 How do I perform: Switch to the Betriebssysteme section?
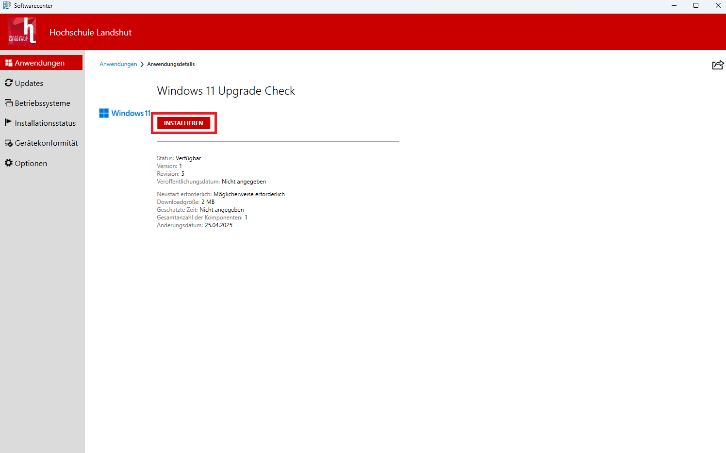click(43, 102)
